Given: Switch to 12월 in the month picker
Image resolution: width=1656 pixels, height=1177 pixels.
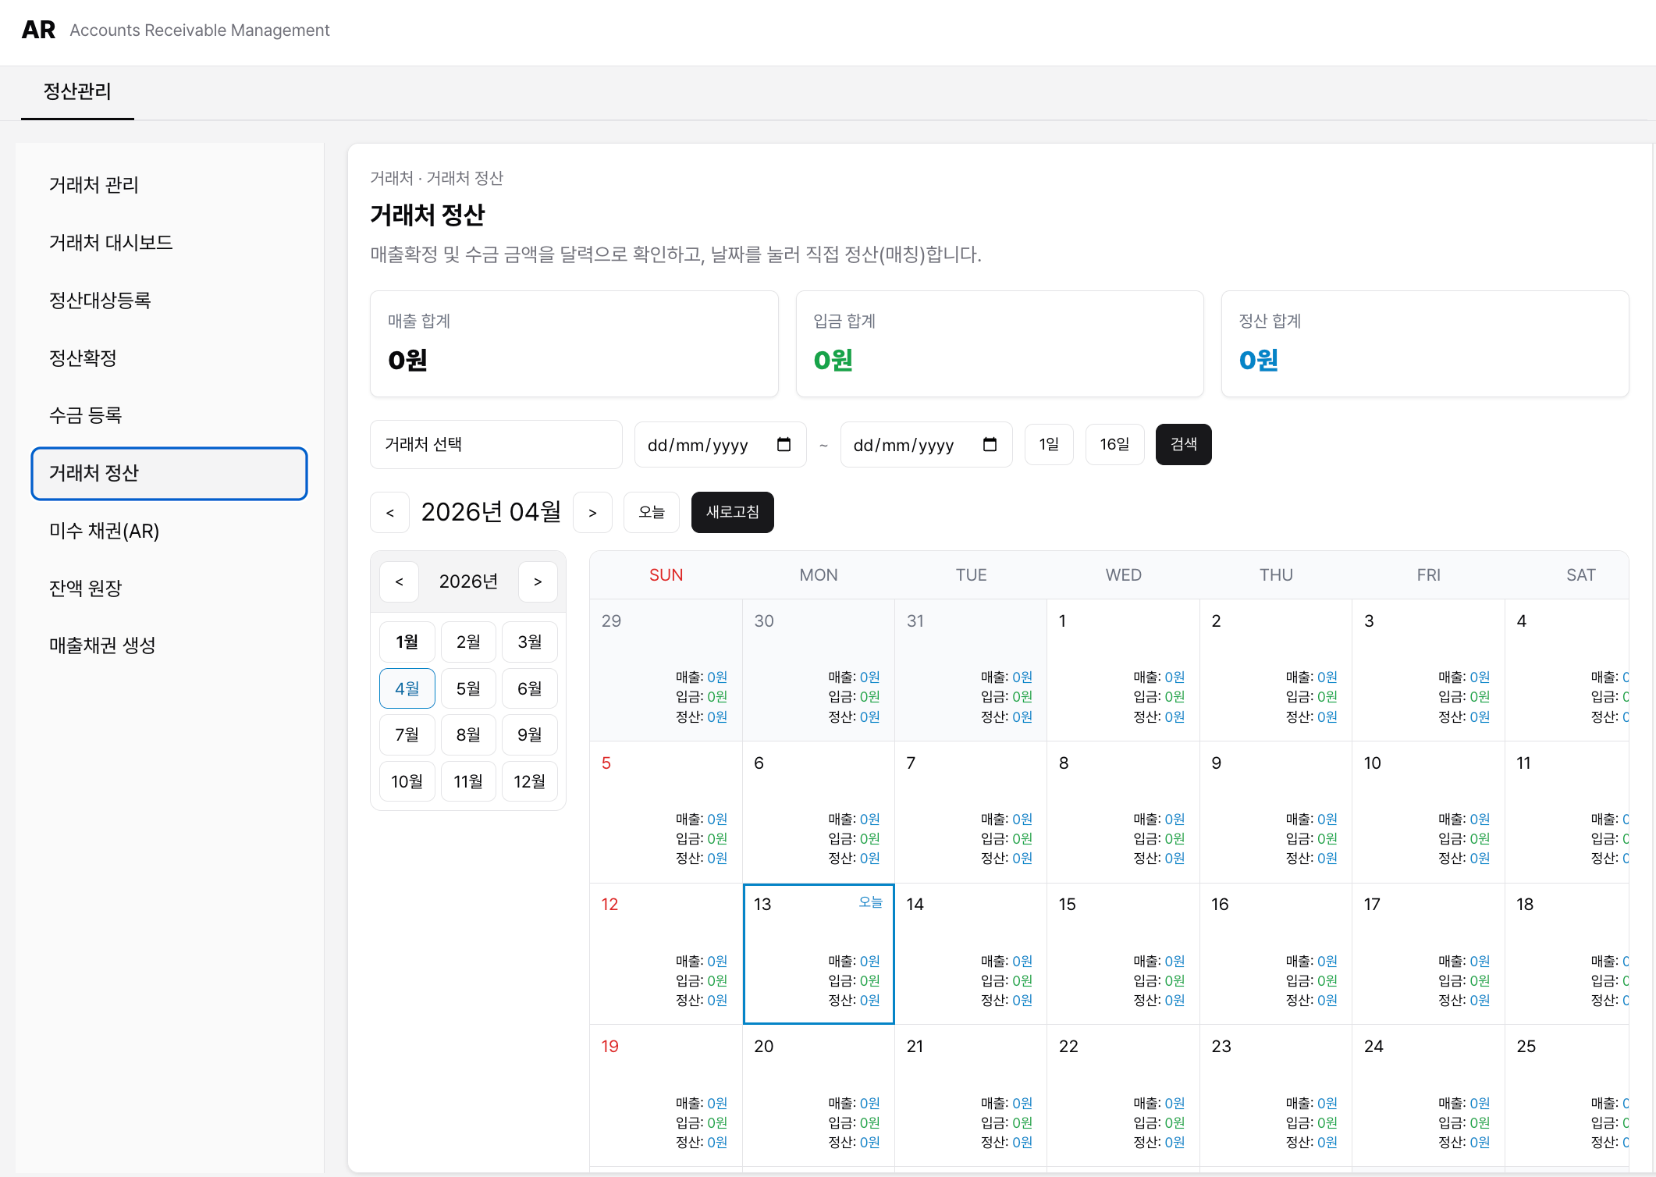Looking at the screenshot, I should [530, 781].
